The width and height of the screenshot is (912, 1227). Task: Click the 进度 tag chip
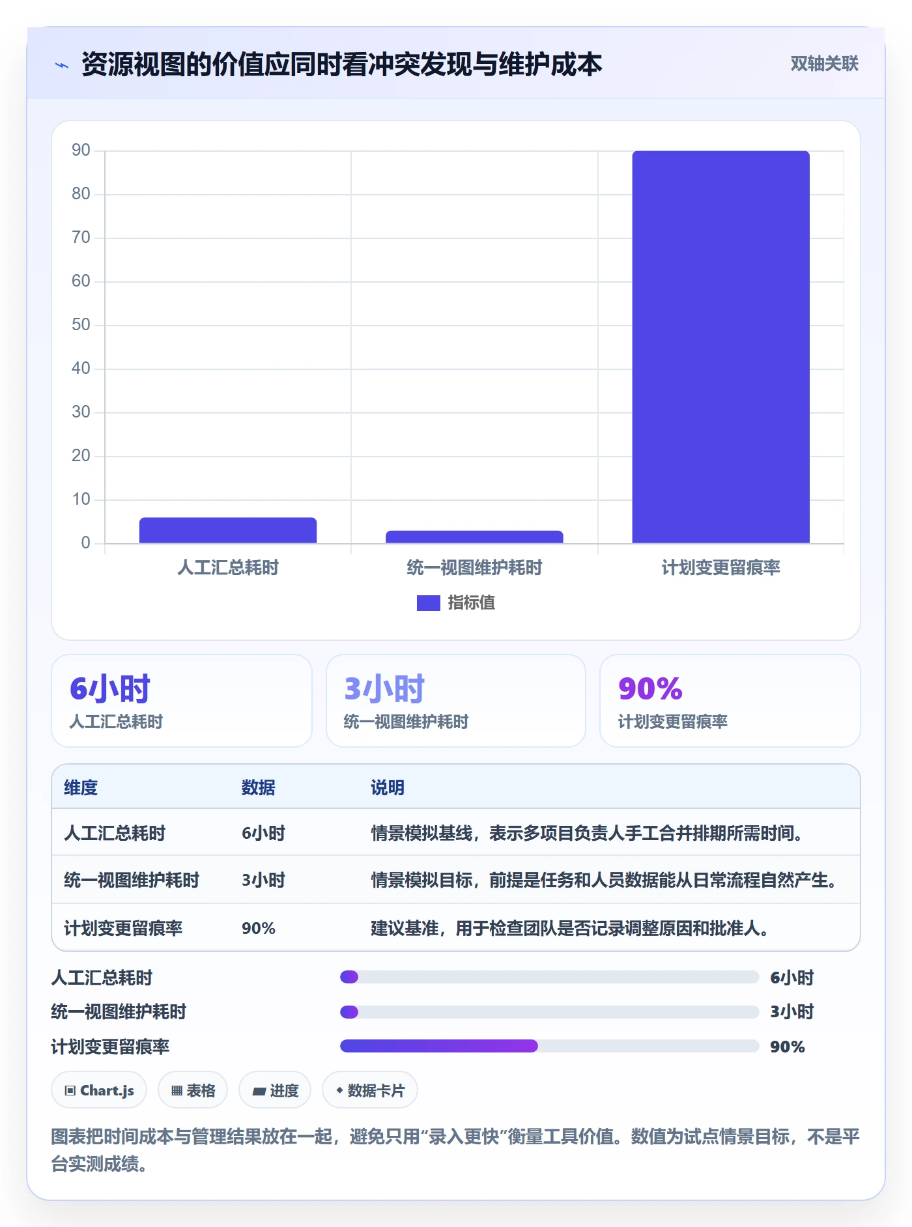click(275, 1090)
